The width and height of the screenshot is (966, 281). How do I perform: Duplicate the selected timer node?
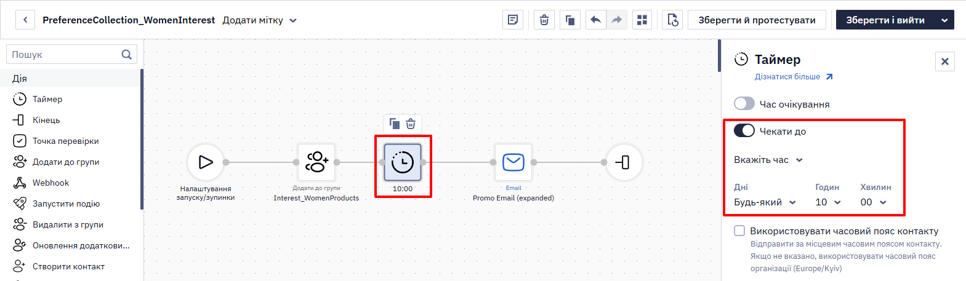(395, 124)
